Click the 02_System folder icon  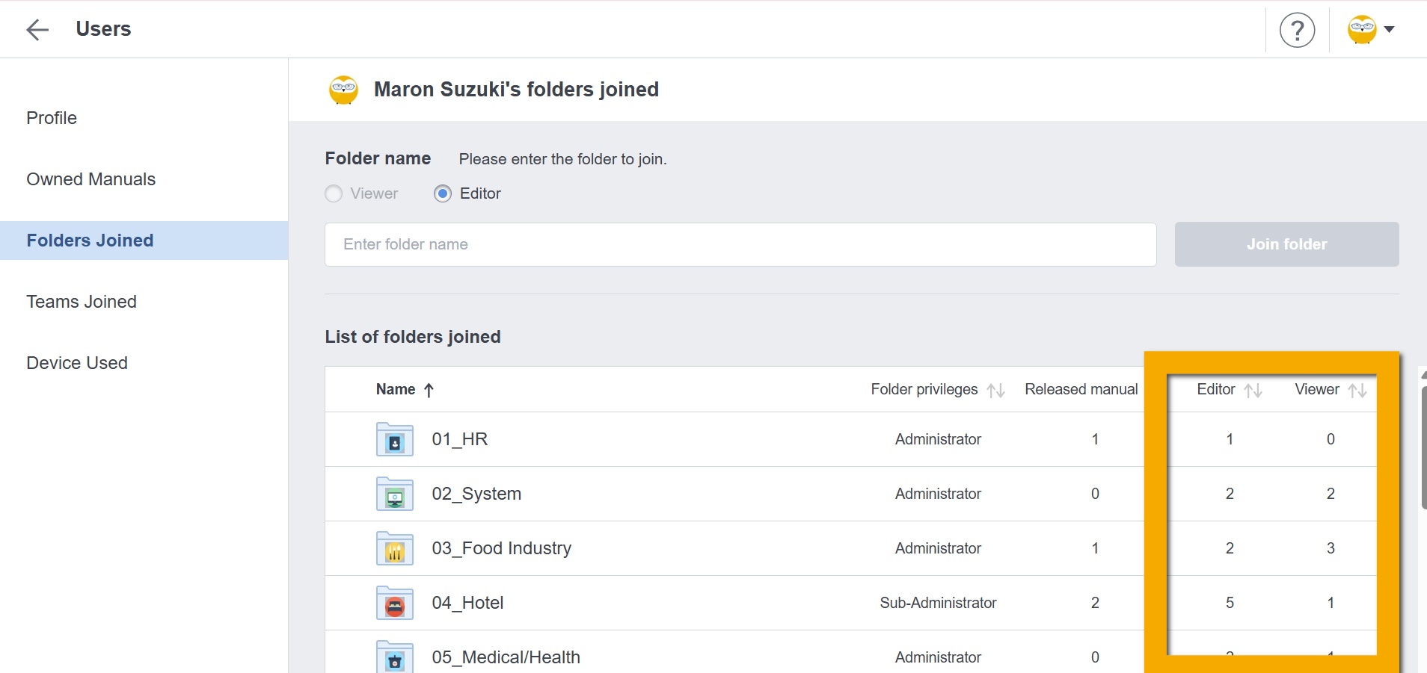click(x=394, y=494)
